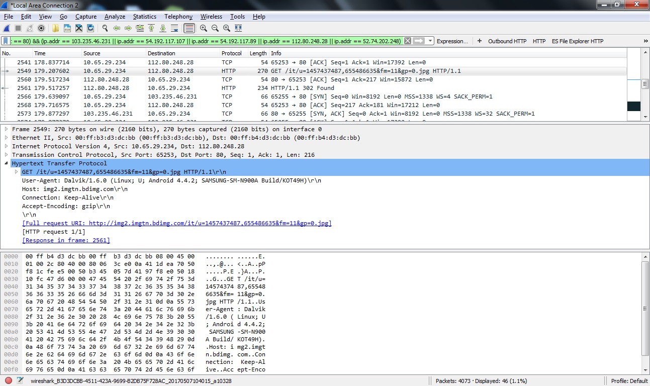
Task: Start capture with the shark fin icon
Action: pos(7,28)
